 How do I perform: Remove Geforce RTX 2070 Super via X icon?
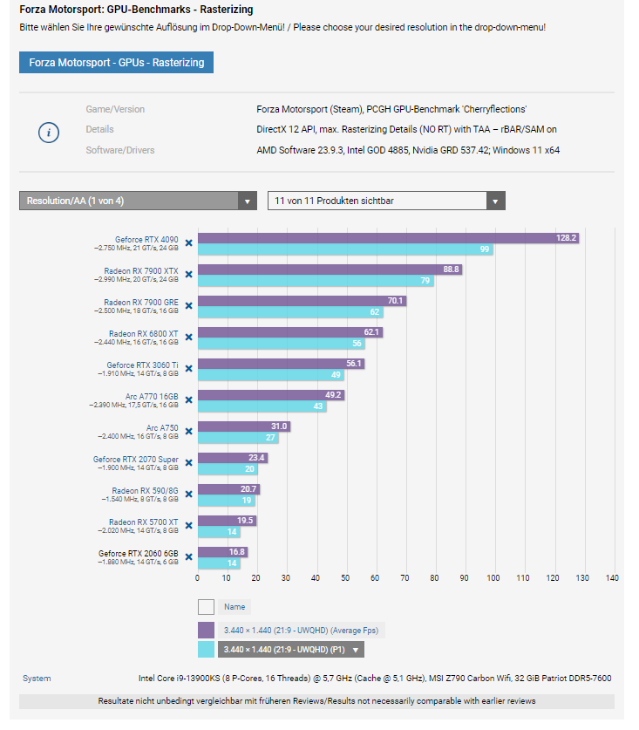pos(188,463)
